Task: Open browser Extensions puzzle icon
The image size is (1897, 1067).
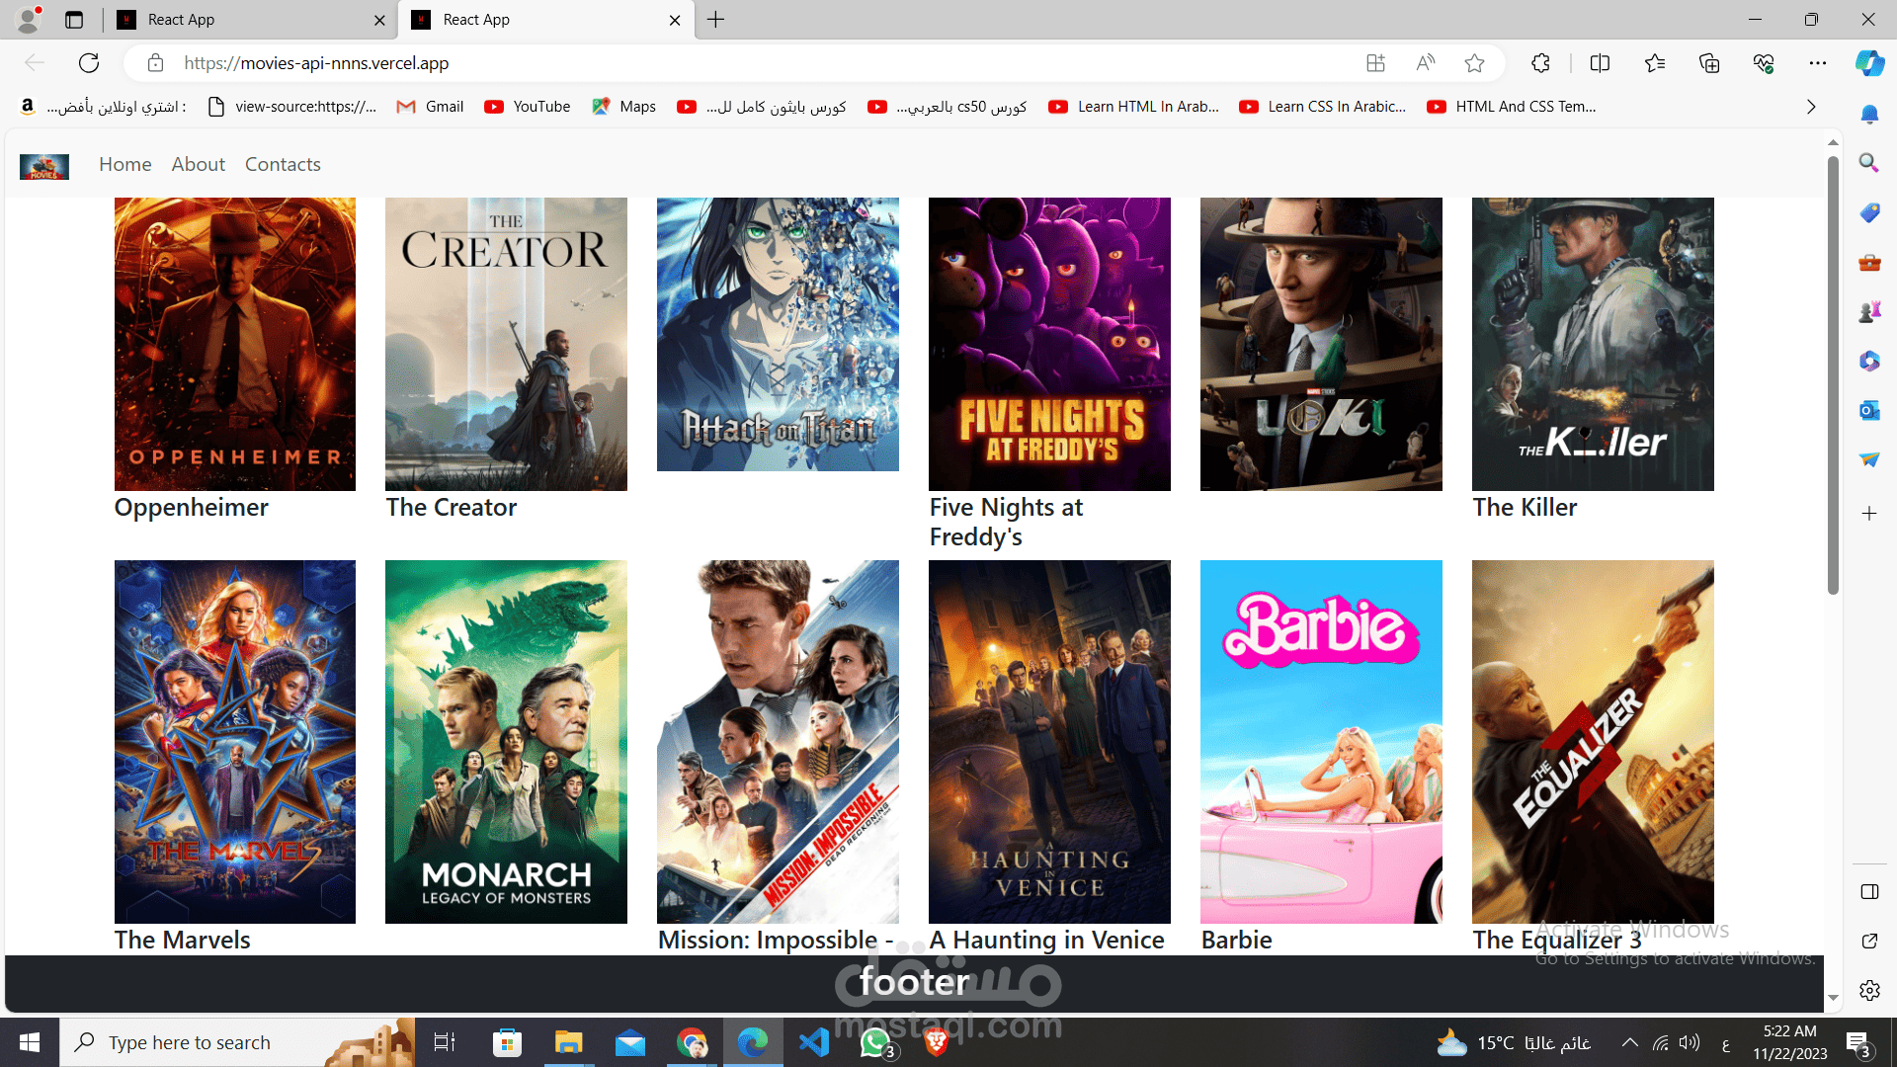Action: tap(1540, 63)
